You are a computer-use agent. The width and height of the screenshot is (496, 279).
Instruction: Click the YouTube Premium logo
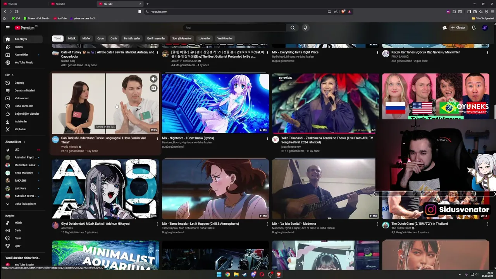click(25, 28)
